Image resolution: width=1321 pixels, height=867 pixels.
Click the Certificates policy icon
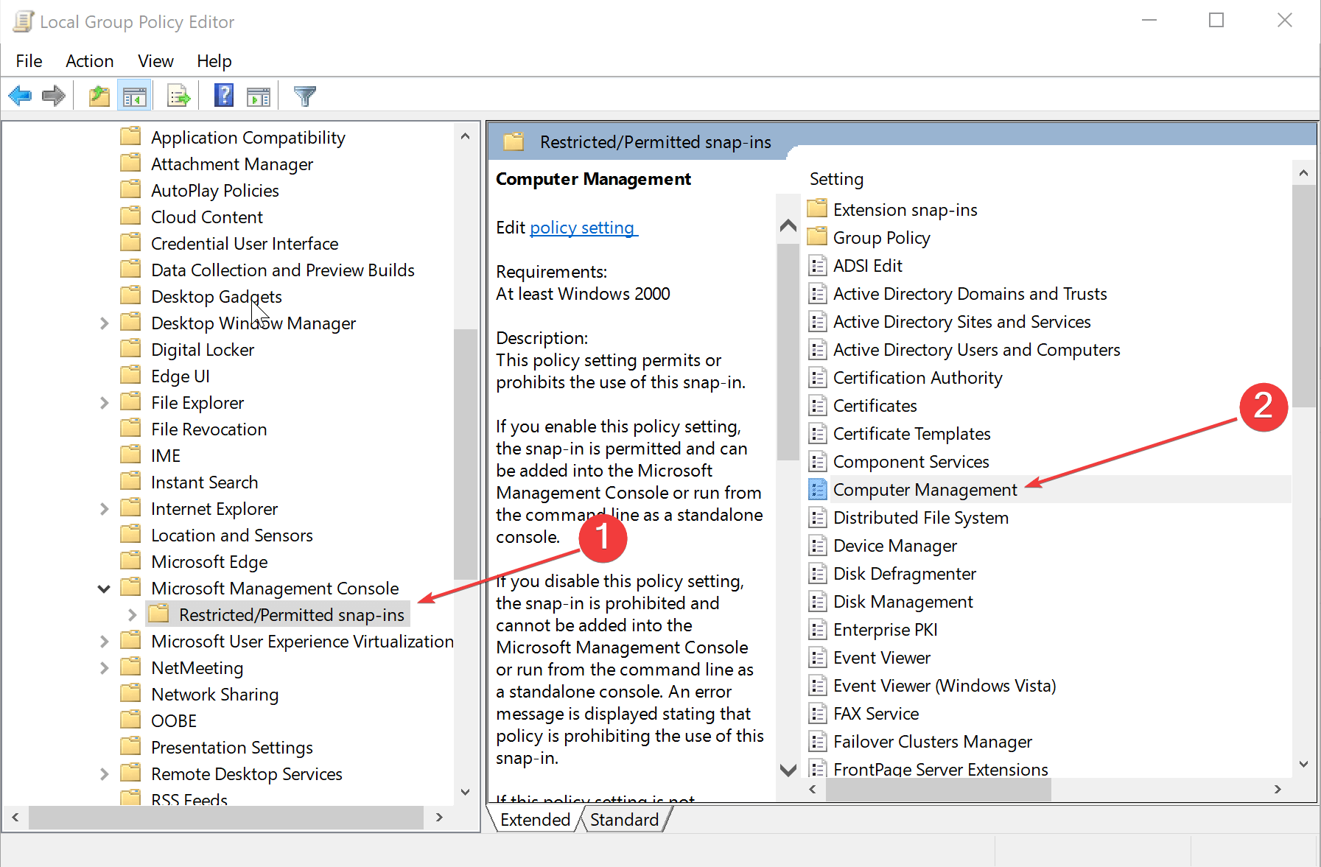[x=817, y=405]
